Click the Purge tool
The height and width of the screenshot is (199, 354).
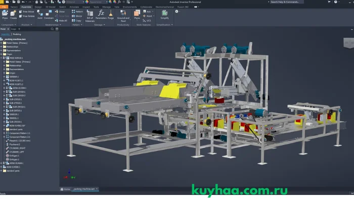click(111, 15)
